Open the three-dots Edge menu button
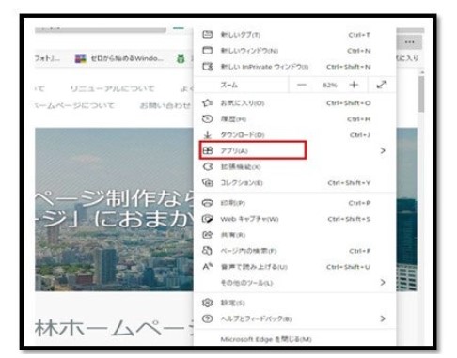 pos(409,42)
